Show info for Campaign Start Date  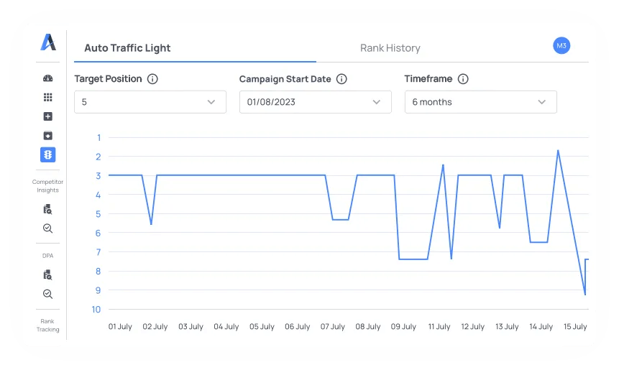[x=341, y=79]
